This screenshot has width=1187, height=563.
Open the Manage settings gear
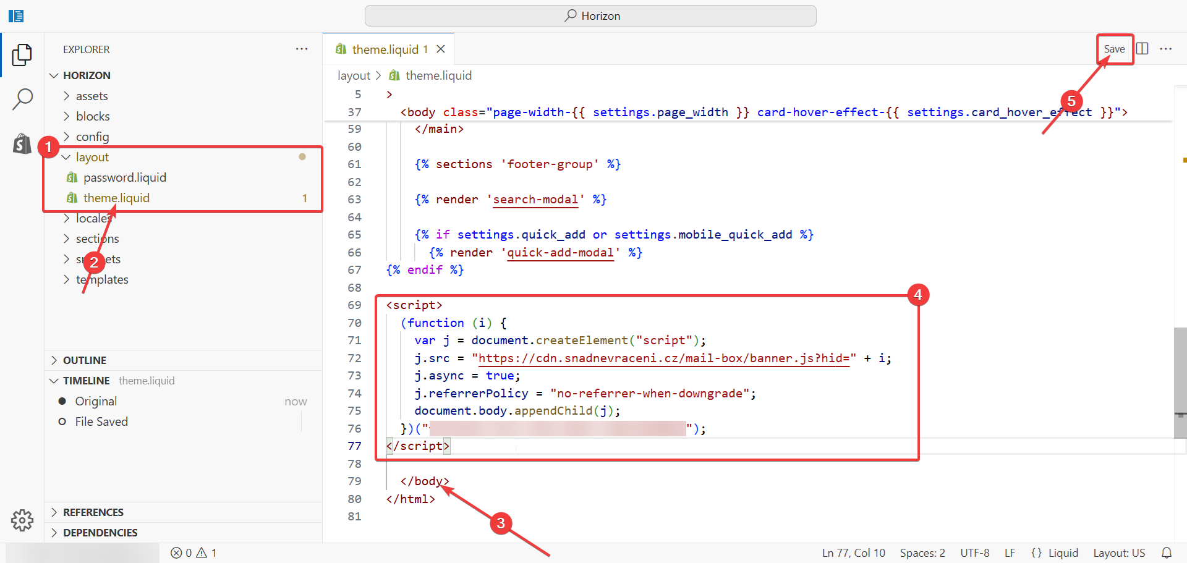coord(22,520)
